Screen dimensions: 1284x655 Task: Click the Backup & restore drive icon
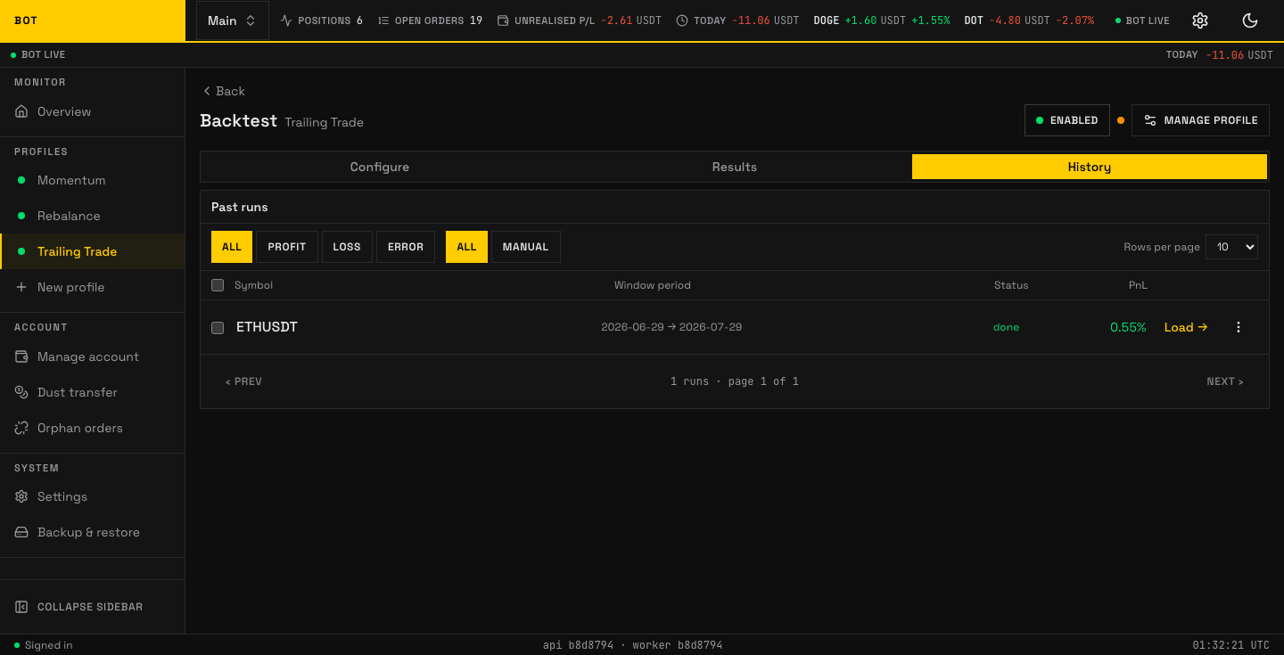tap(21, 532)
